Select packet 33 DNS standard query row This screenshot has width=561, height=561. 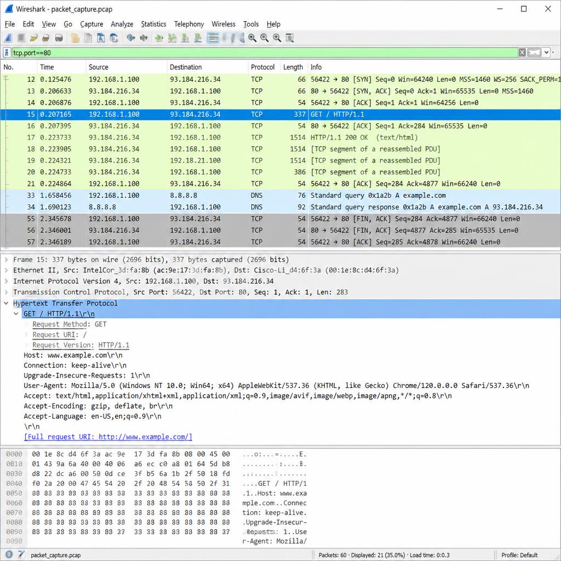[x=280, y=196]
